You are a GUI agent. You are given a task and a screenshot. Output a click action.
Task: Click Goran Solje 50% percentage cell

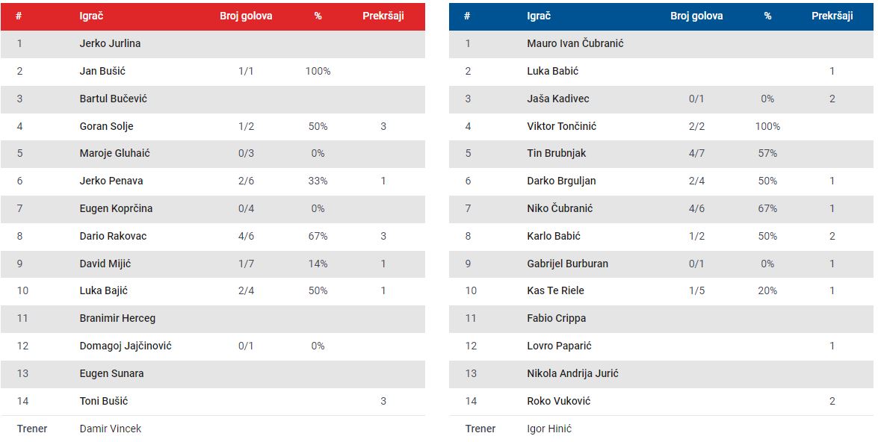pos(318,126)
